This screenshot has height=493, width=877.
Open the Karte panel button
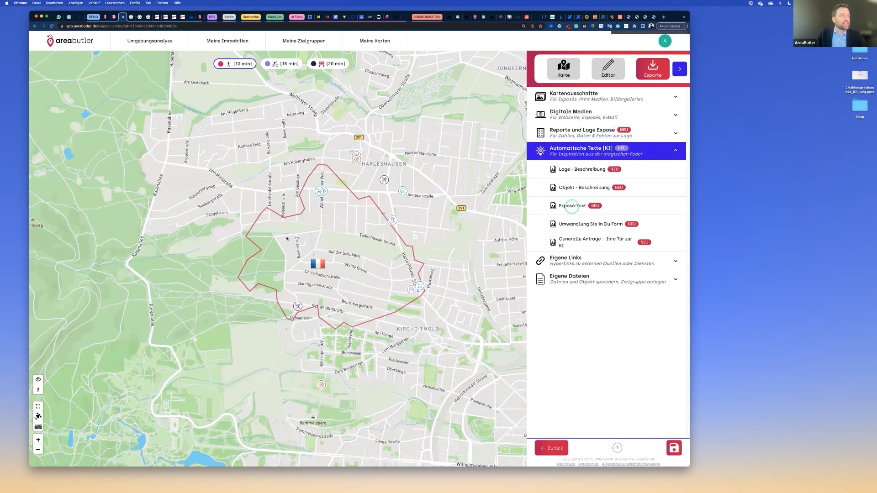[563, 68]
